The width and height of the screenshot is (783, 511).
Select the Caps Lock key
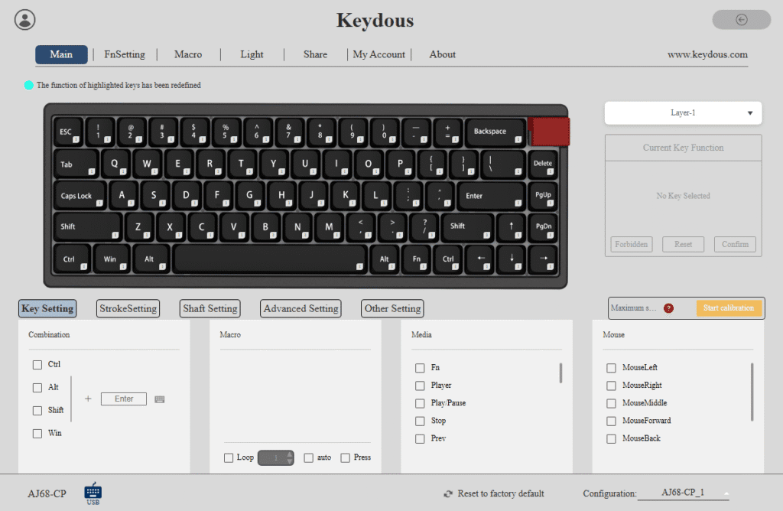(x=79, y=195)
